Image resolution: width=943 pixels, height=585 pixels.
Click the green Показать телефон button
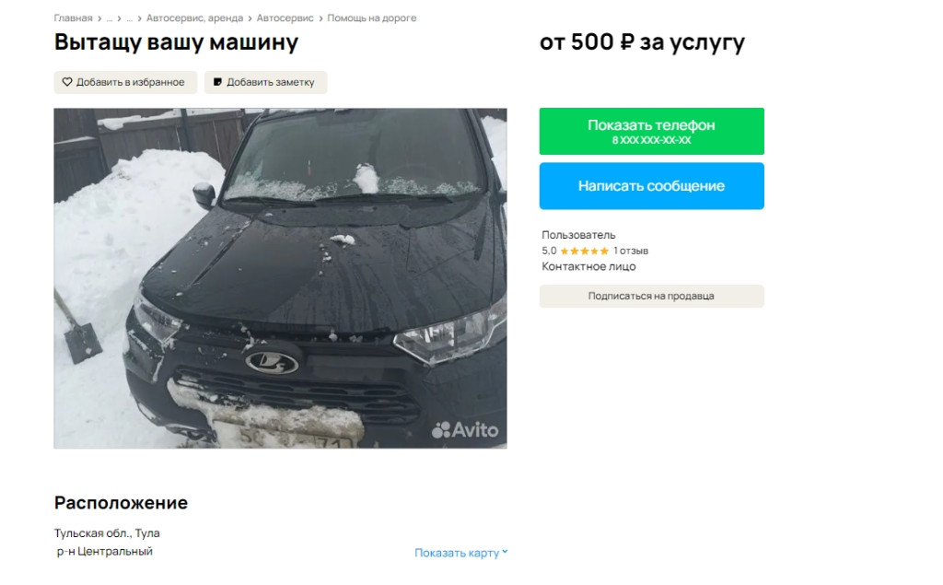[651, 131]
